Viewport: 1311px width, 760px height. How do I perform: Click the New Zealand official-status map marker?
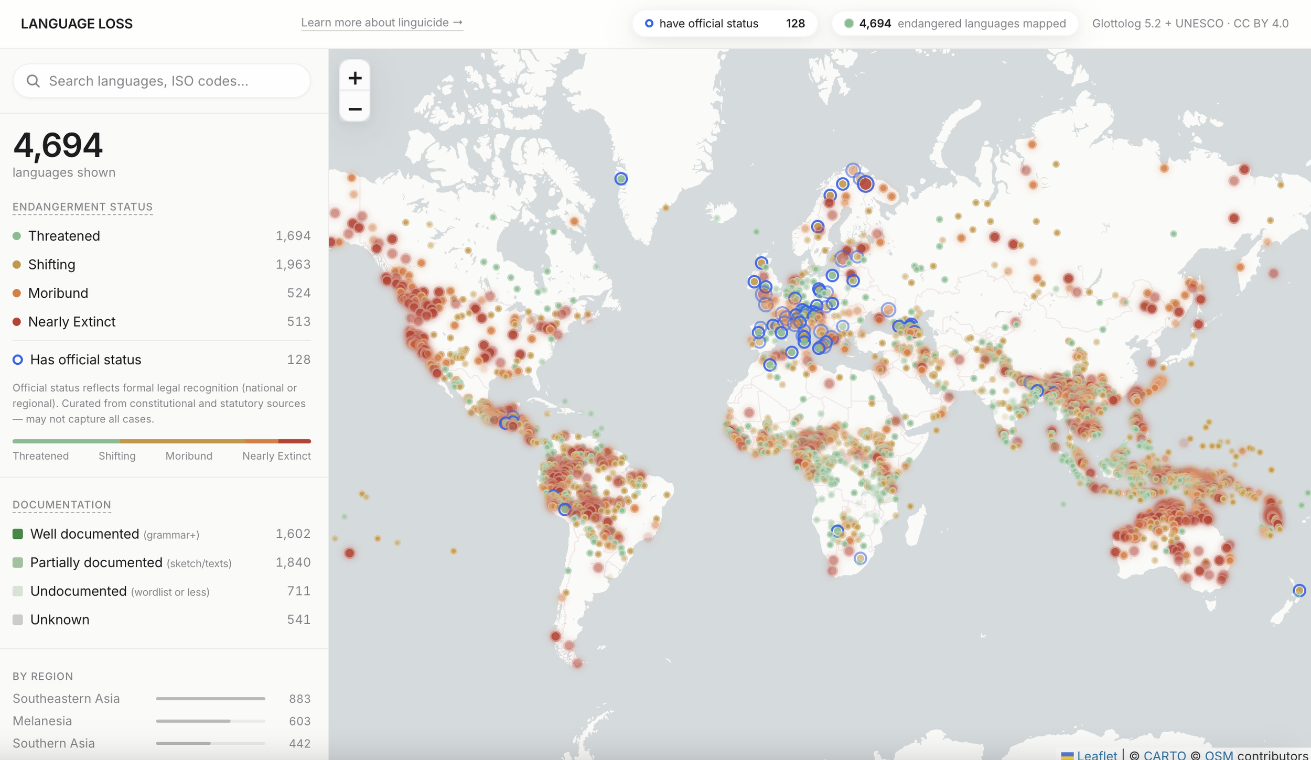1298,591
